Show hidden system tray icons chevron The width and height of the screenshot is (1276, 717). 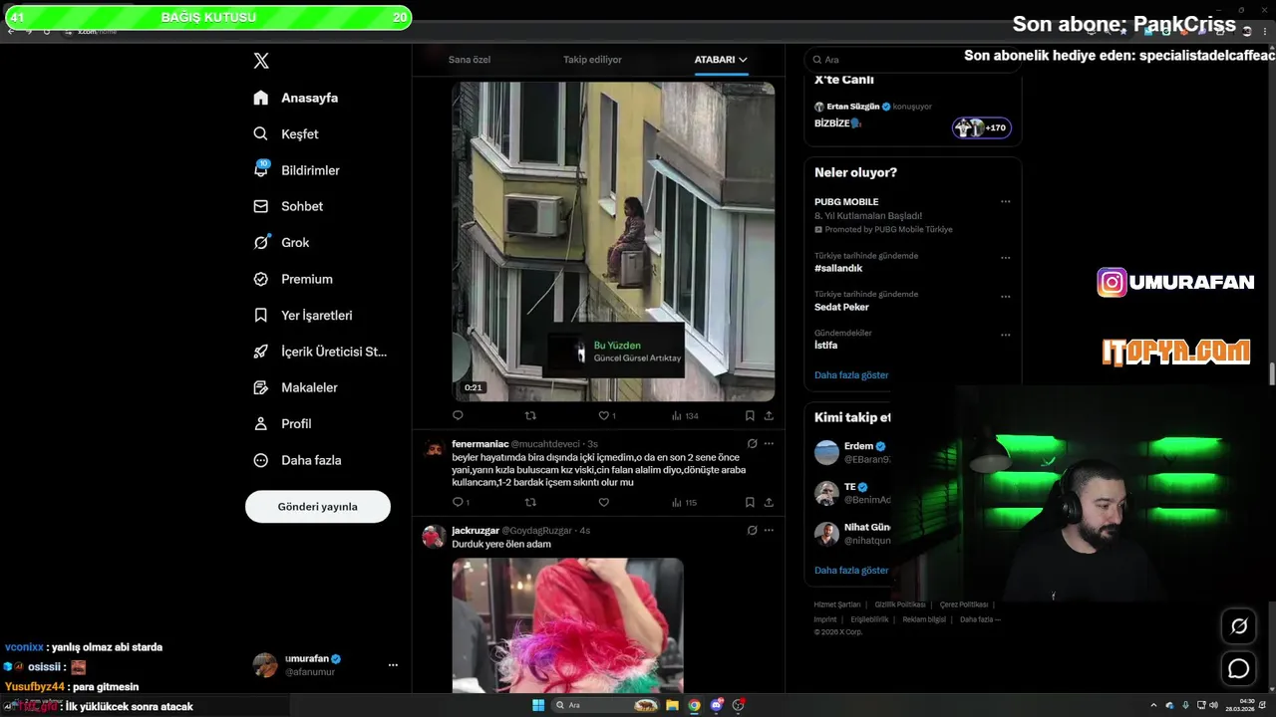(1153, 705)
